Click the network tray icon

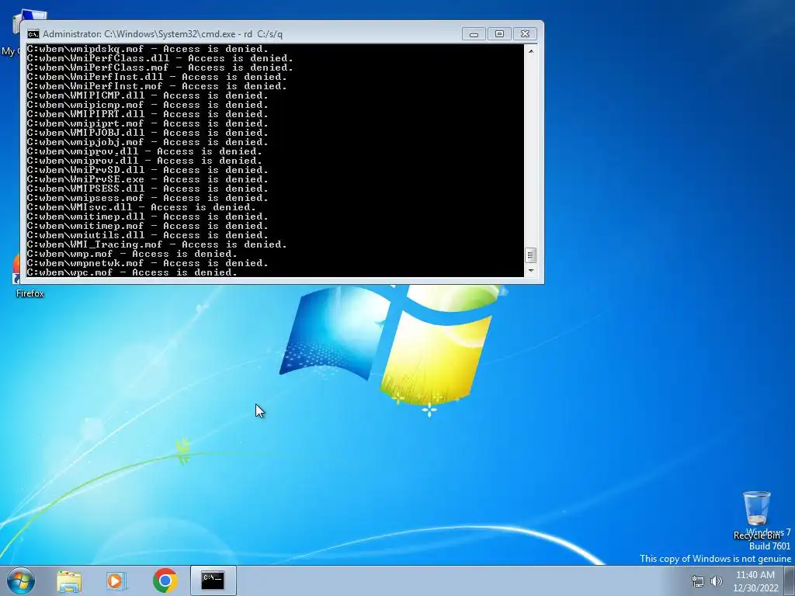click(698, 581)
